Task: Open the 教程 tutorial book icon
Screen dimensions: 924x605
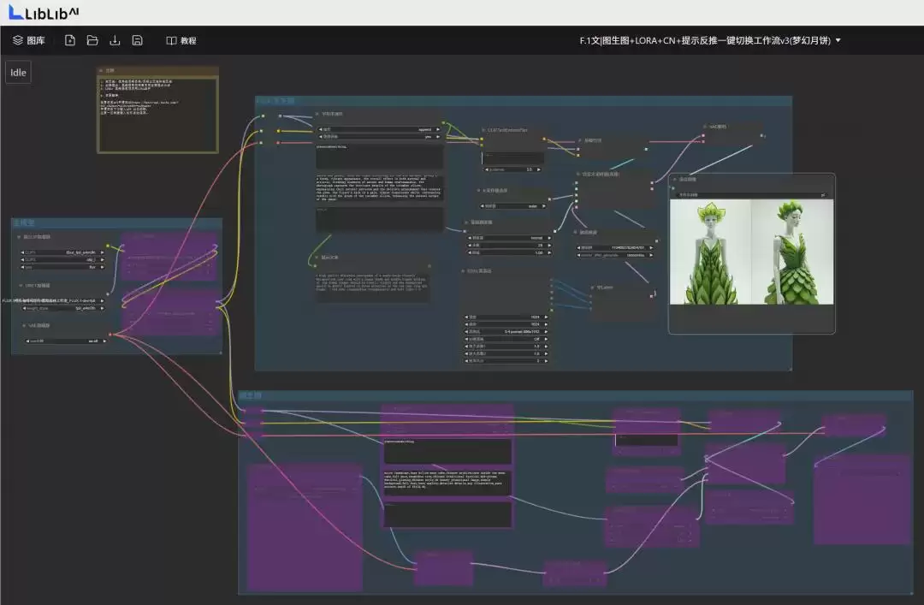Action: click(x=171, y=40)
